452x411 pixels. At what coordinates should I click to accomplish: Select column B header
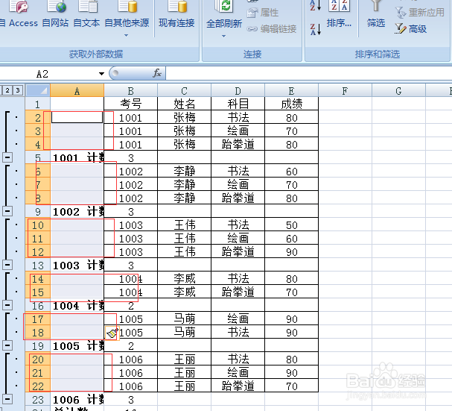pos(130,91)
